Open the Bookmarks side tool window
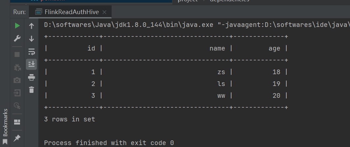The width and height of the screenshot is (350, 147). coord(5,126)
